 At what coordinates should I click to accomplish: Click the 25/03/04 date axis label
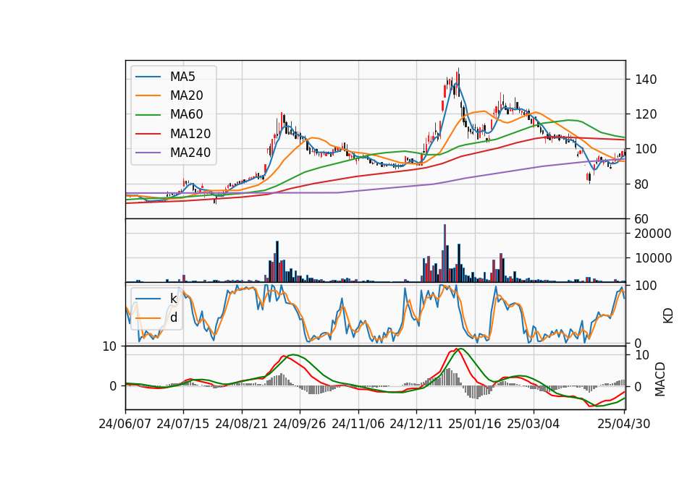534,424
